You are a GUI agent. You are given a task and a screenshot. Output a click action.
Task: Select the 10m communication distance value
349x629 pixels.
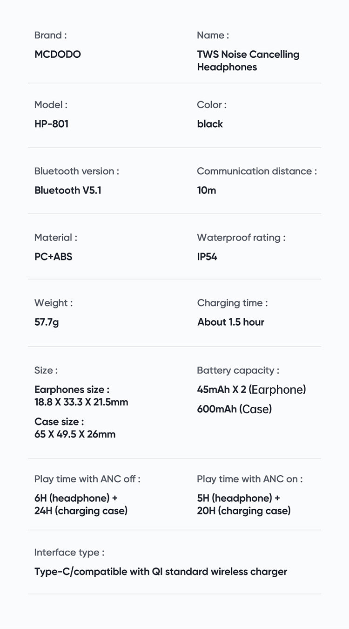pyautogui.click(x=207, y=190)
